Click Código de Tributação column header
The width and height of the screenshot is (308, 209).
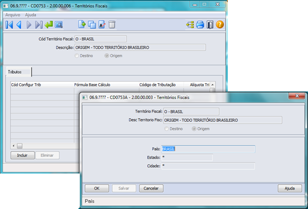[x=161, y=85]
